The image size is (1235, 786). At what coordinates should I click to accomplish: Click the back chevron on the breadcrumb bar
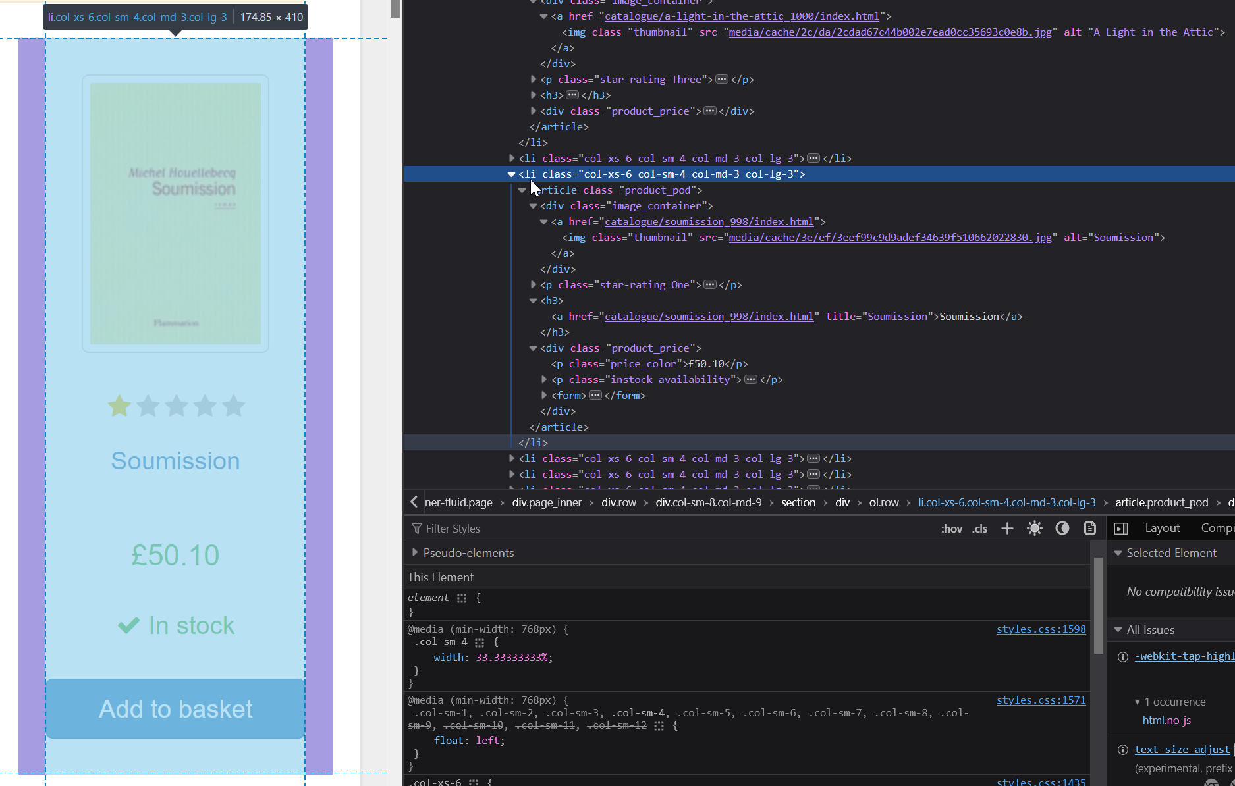coord(414,502)
